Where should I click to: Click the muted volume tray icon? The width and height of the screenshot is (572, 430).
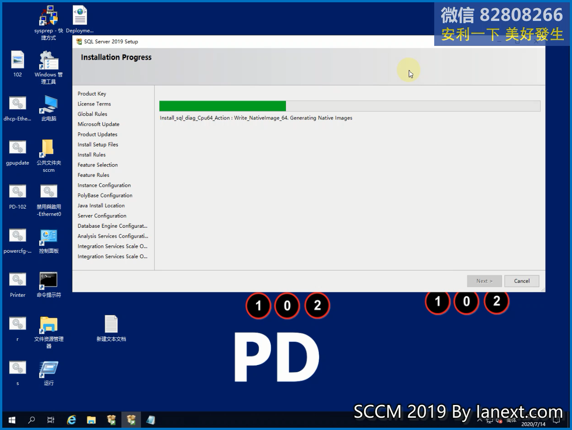tap(499, 420)
